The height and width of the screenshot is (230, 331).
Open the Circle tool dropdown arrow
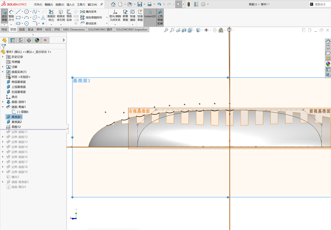click(x=30, y=12)
